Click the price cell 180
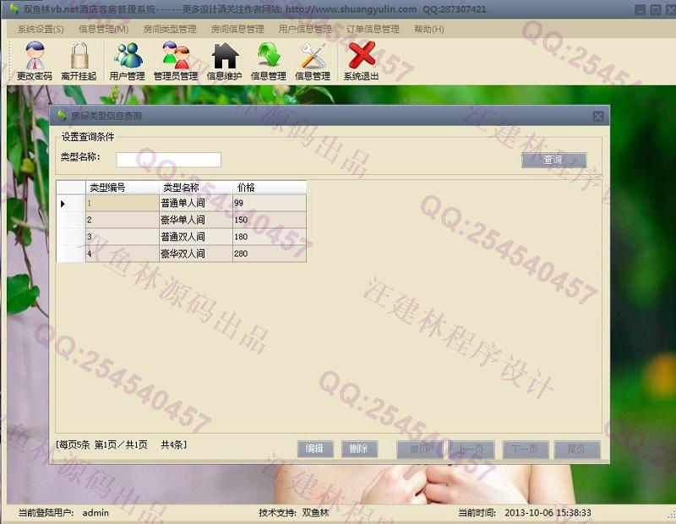Image resolution: width=676 pixels, height=524 pixels. 270,237
